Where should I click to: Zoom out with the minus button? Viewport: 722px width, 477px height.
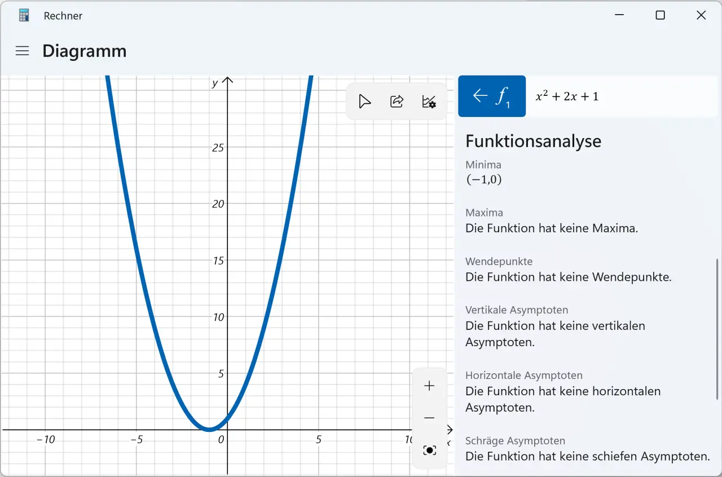[430, 418]
